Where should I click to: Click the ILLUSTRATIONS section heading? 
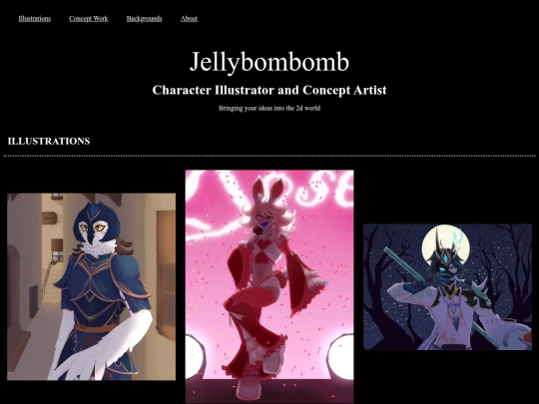(49, 142)
